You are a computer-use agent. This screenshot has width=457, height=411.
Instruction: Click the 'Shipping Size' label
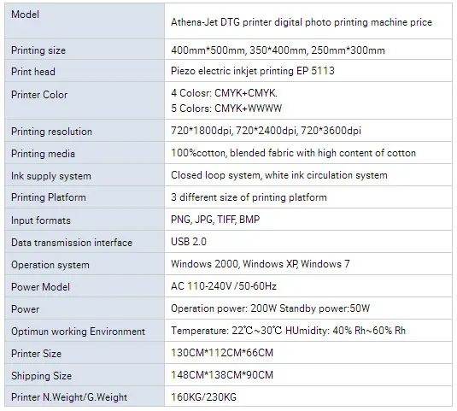pyautogui.click(x=41, y=376)
